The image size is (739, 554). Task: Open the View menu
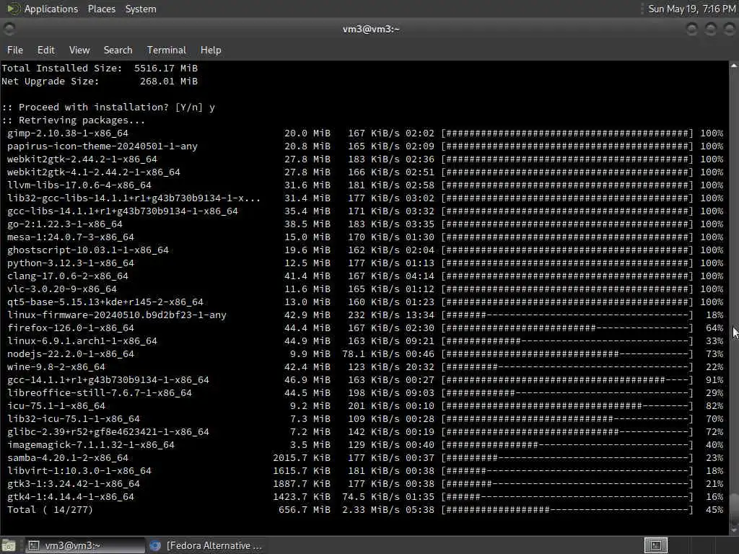point(79,50)
